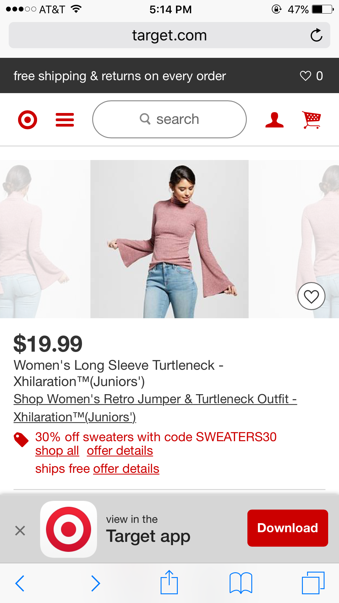Download the Target app

click(287, 528)
